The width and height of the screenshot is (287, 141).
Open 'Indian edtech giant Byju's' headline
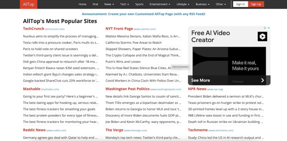61,74
